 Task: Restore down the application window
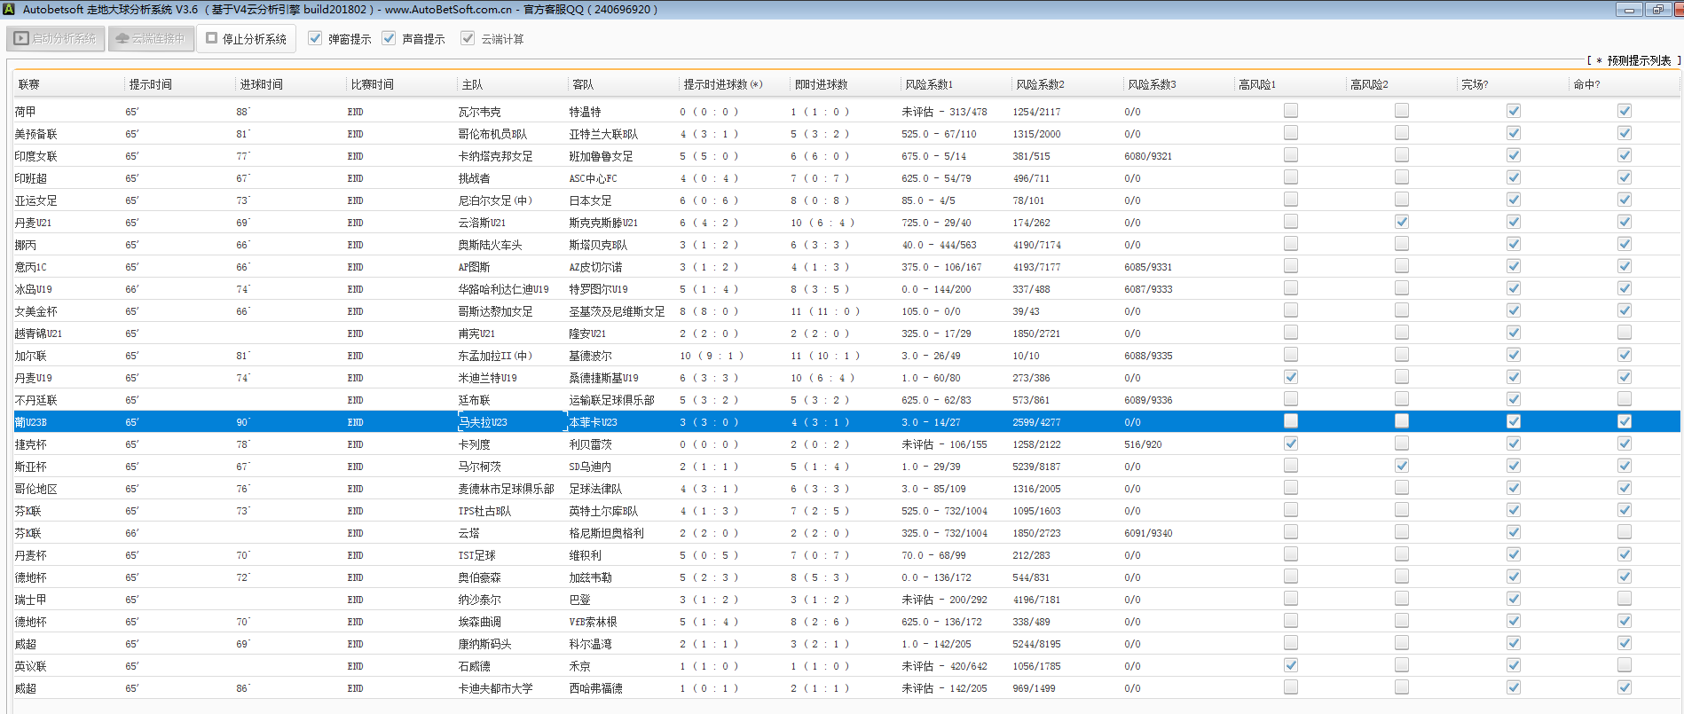[x=1657, y=10]
